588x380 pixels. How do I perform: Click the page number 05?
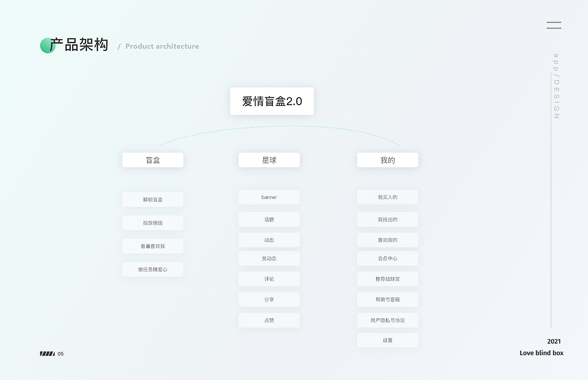pyautogui.click(x=61, y=354)
